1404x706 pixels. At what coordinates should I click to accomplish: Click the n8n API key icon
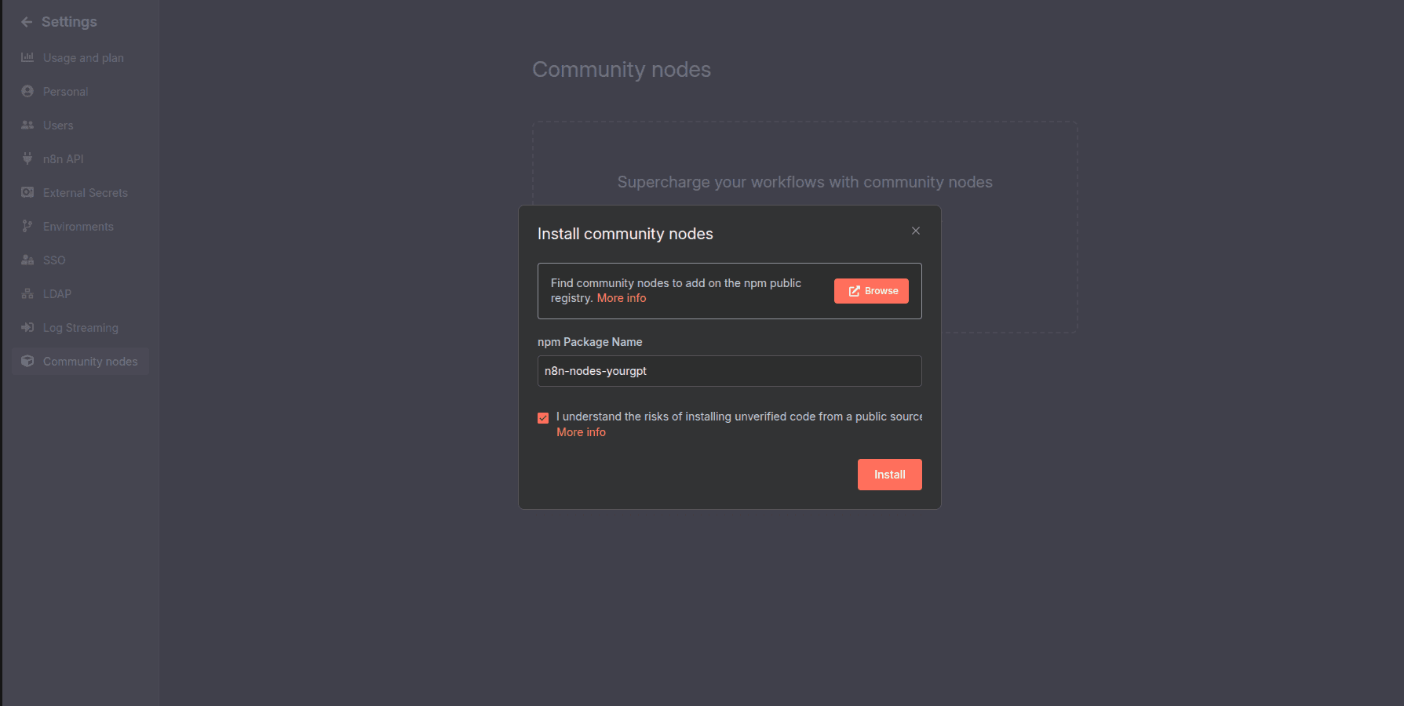pos(27,158)
